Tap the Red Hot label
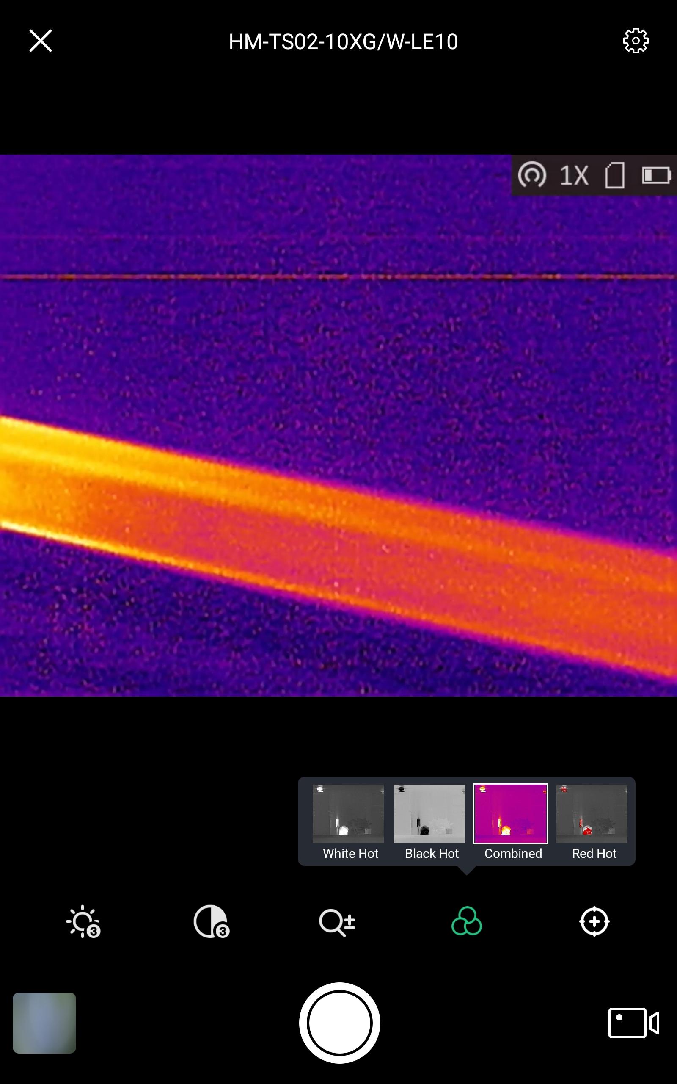The width and height of the screenshot is (677, 1084). pos(594,853)
